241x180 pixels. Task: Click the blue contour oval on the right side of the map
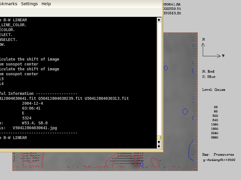(185, 111)
